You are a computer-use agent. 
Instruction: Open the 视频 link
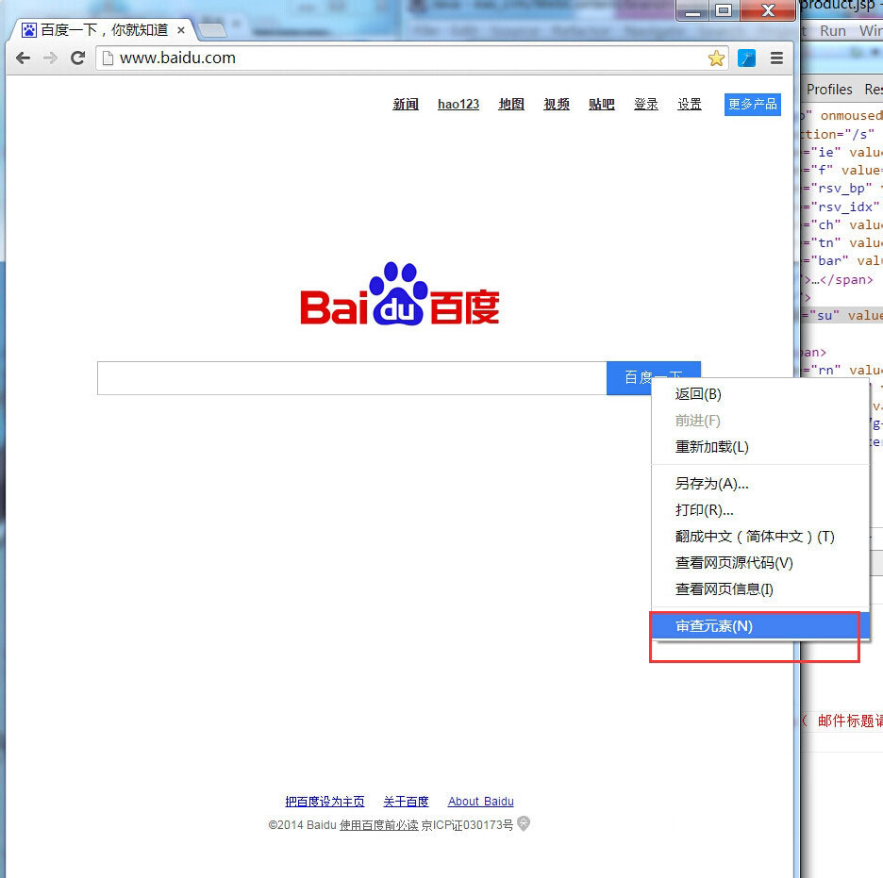[557, 104]
